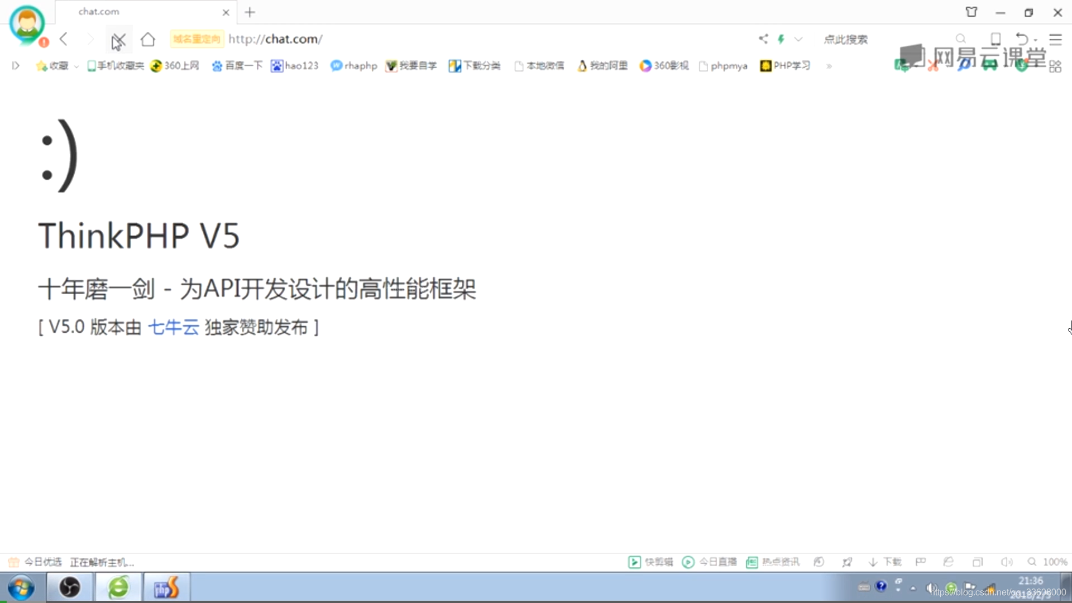
Task: Open the share icon in address bar
Action: point(763,39)
